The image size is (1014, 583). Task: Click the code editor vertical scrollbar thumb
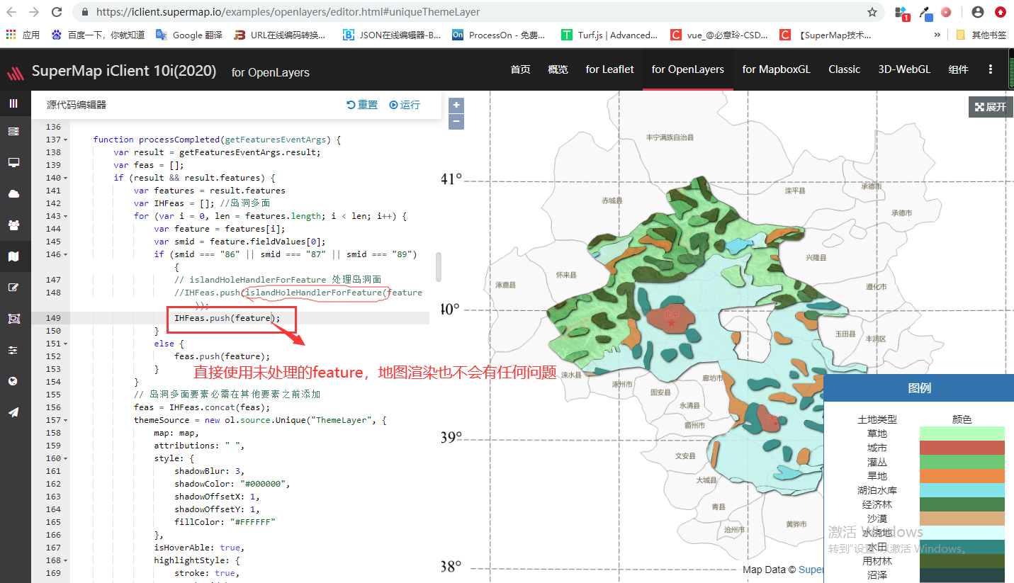coord(439,266)
